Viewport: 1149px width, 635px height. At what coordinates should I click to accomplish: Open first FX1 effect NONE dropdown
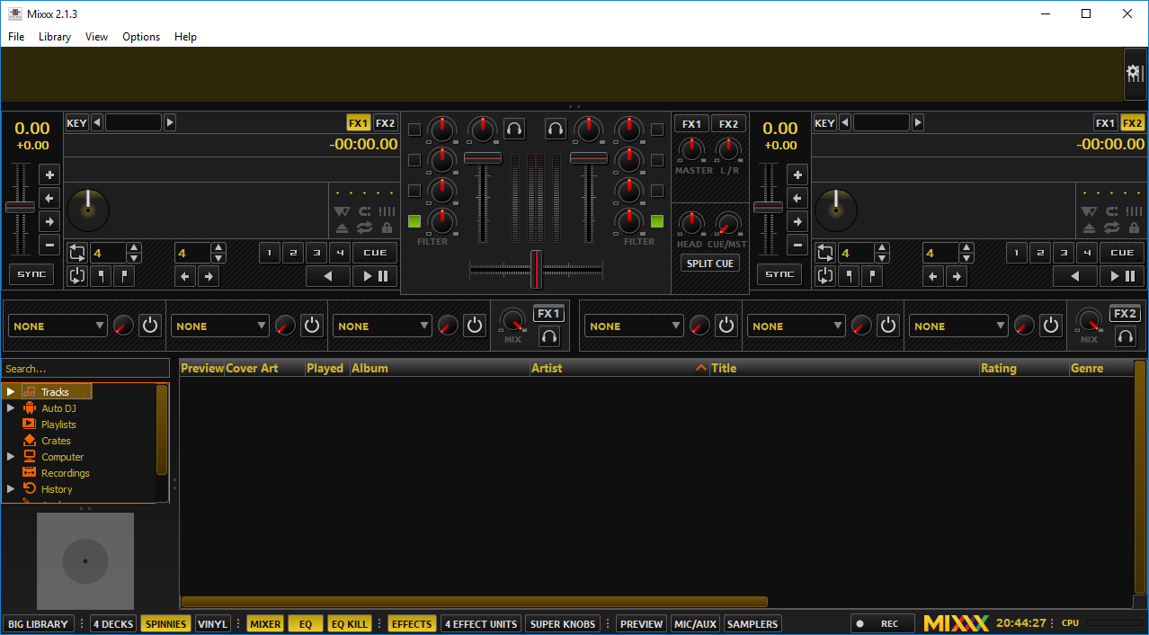click(x=58, y=326)
